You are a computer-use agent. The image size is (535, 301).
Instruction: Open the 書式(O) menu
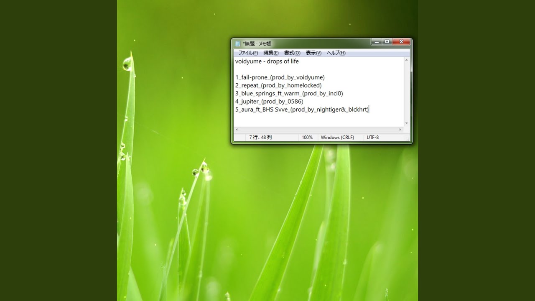point(292,53)
